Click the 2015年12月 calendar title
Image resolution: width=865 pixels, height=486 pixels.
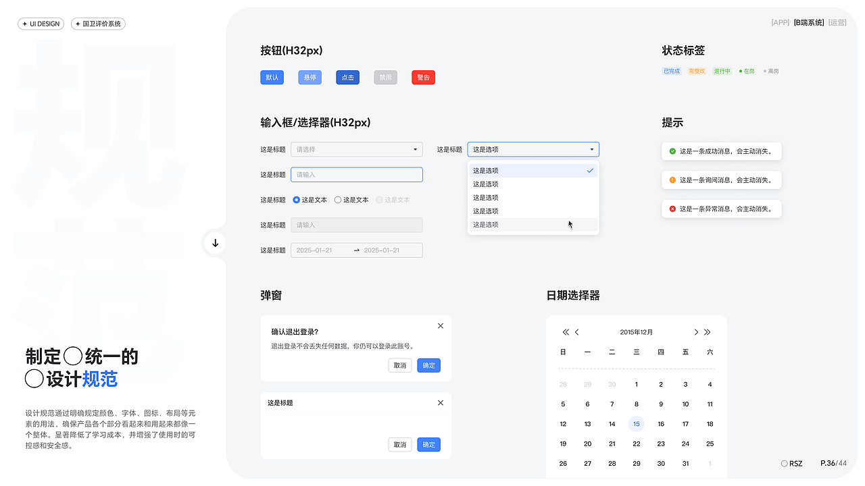click(x=637, y=332)
